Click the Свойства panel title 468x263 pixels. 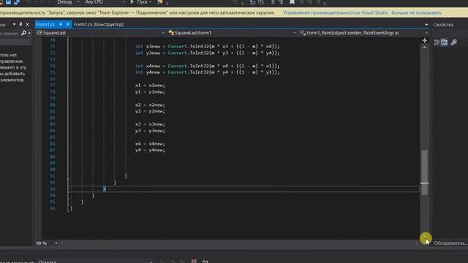[443, 25]
